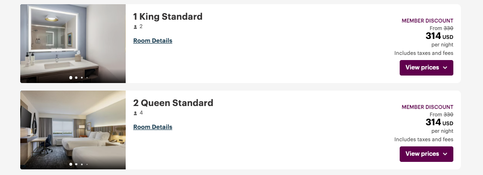Viewport: 483px width, 175px height.
Task: Select the third carousel dot on 2 Queen photo
Action: tap(82, 164)
